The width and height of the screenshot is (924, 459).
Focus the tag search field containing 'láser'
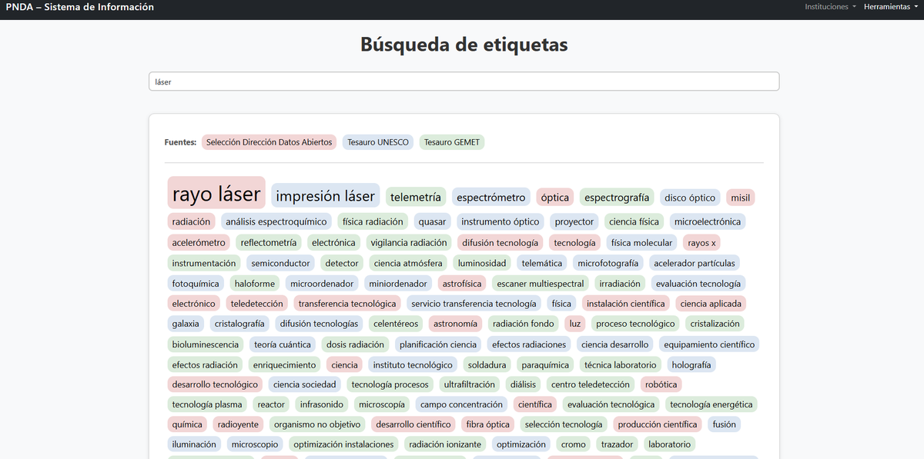(x=464, y=81)
